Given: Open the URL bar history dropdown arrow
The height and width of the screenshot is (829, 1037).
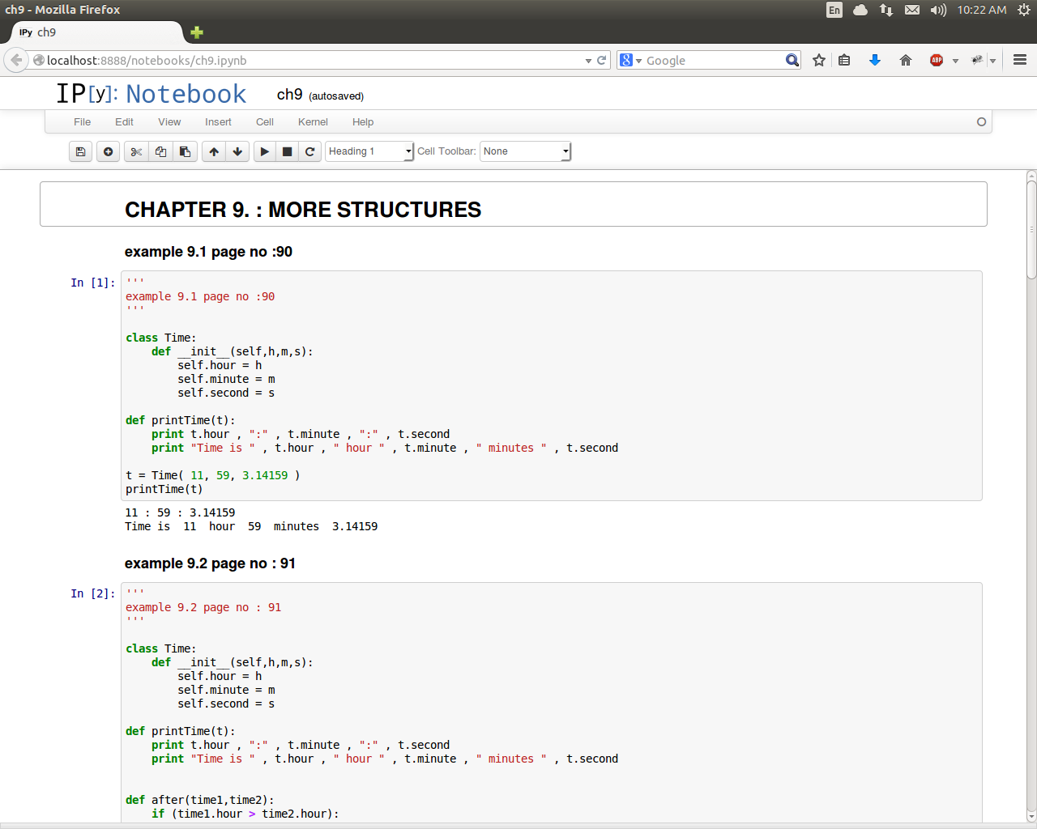Looking at the screenshot, I should click(x=588, y=61).
